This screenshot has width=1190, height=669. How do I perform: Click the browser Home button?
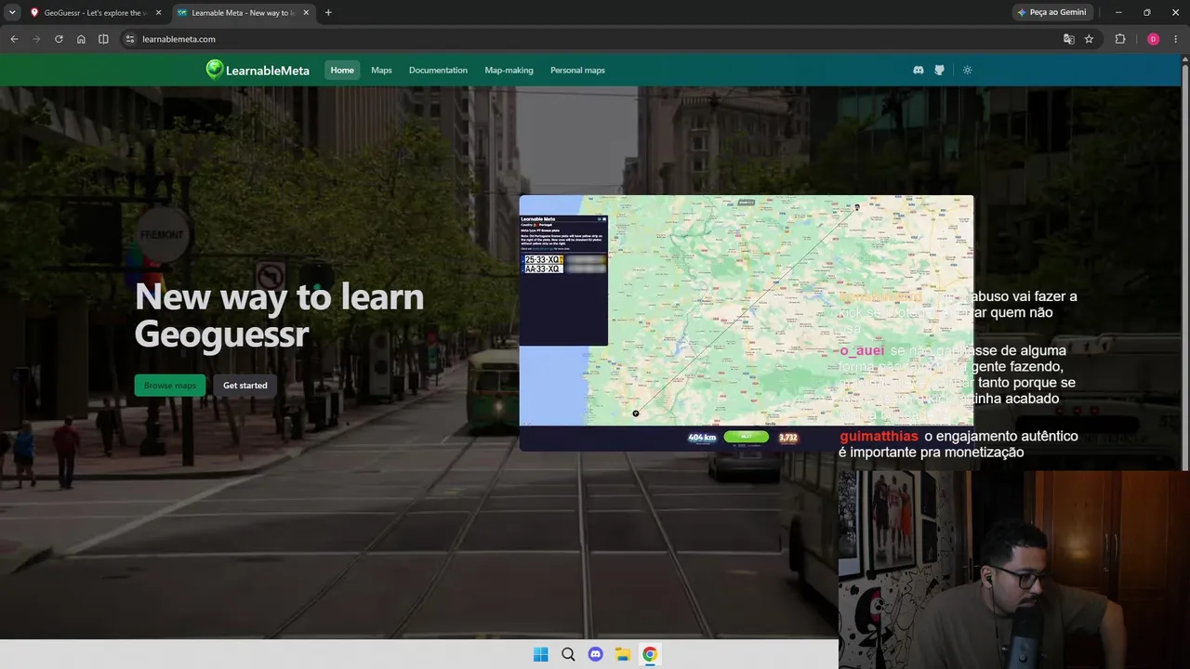coord(81,39)
